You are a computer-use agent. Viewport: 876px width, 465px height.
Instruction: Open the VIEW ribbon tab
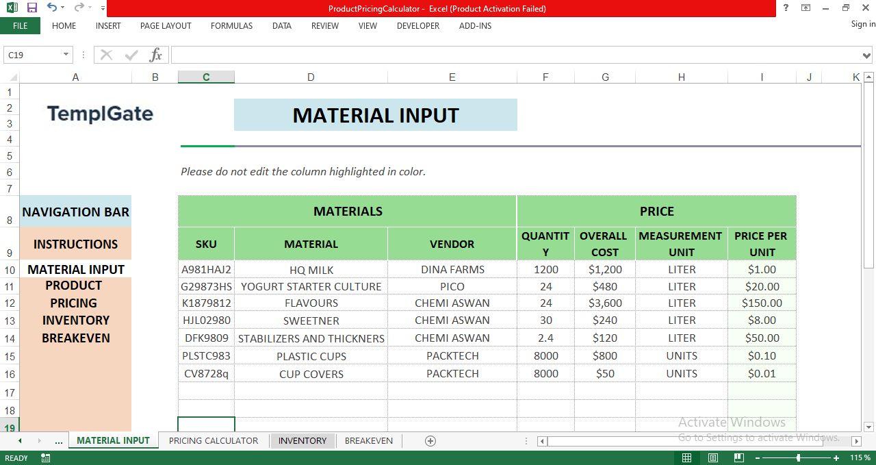tap(368, 25)
